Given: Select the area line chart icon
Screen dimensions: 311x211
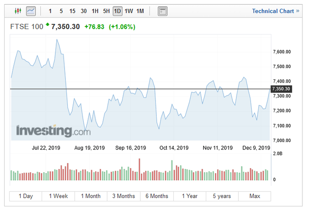Looking at the screenshot, I should pos(31,11).
